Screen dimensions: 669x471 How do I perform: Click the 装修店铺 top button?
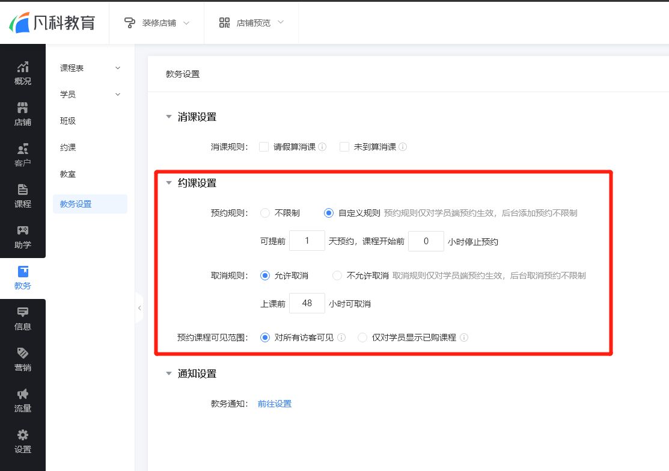[157, 23]
